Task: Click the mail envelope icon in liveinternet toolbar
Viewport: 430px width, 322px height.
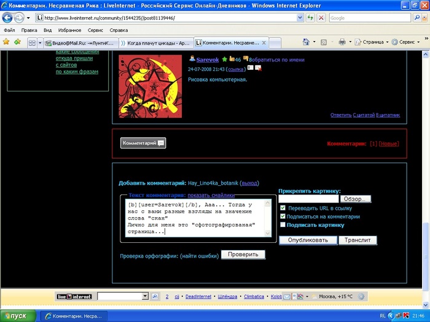Action: (x=287, y=296)
